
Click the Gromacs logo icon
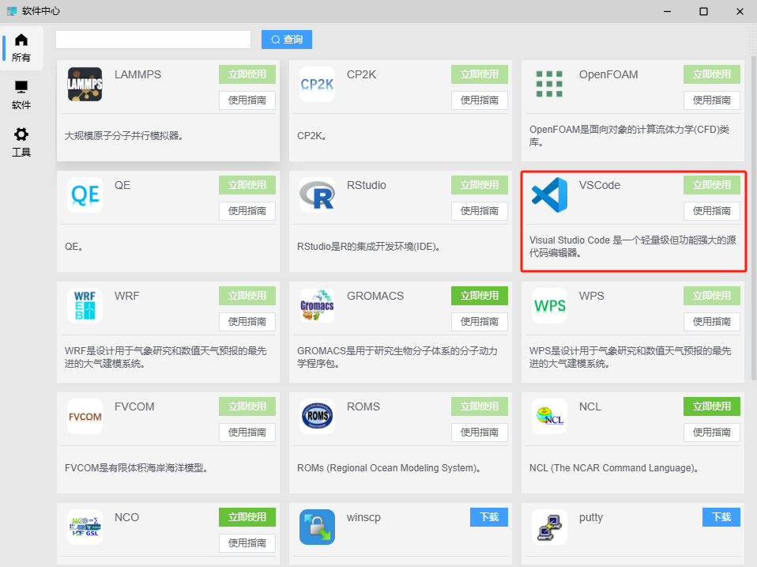[317, 305]
